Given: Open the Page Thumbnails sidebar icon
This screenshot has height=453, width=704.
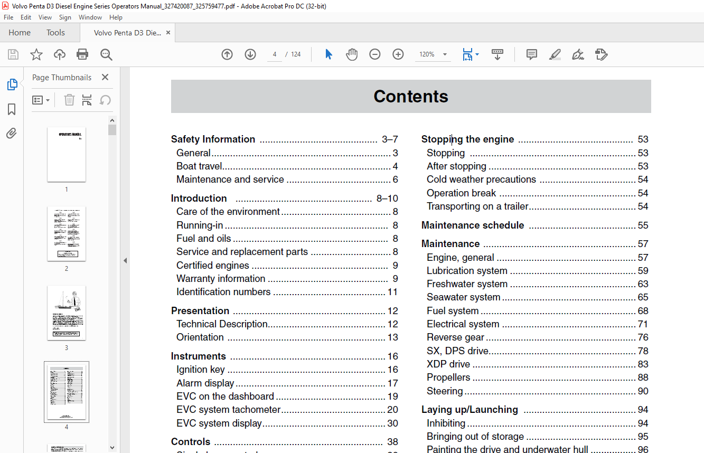Looking at the screenshot, I should tap(12, 84).
